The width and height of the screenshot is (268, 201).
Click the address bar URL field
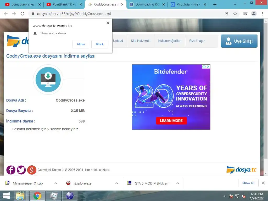126,14
